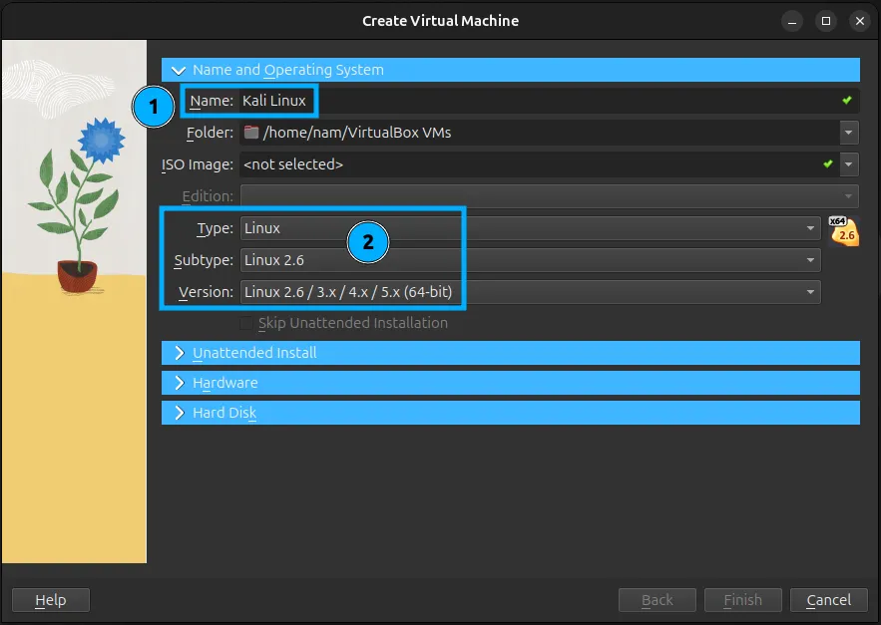Click the Back button
881x625 pixels.
click(657, 600)
